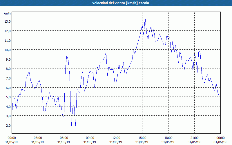Click the 2,0 y-axis value
This screenshot has width=232, height=145.
coord(8,126)
